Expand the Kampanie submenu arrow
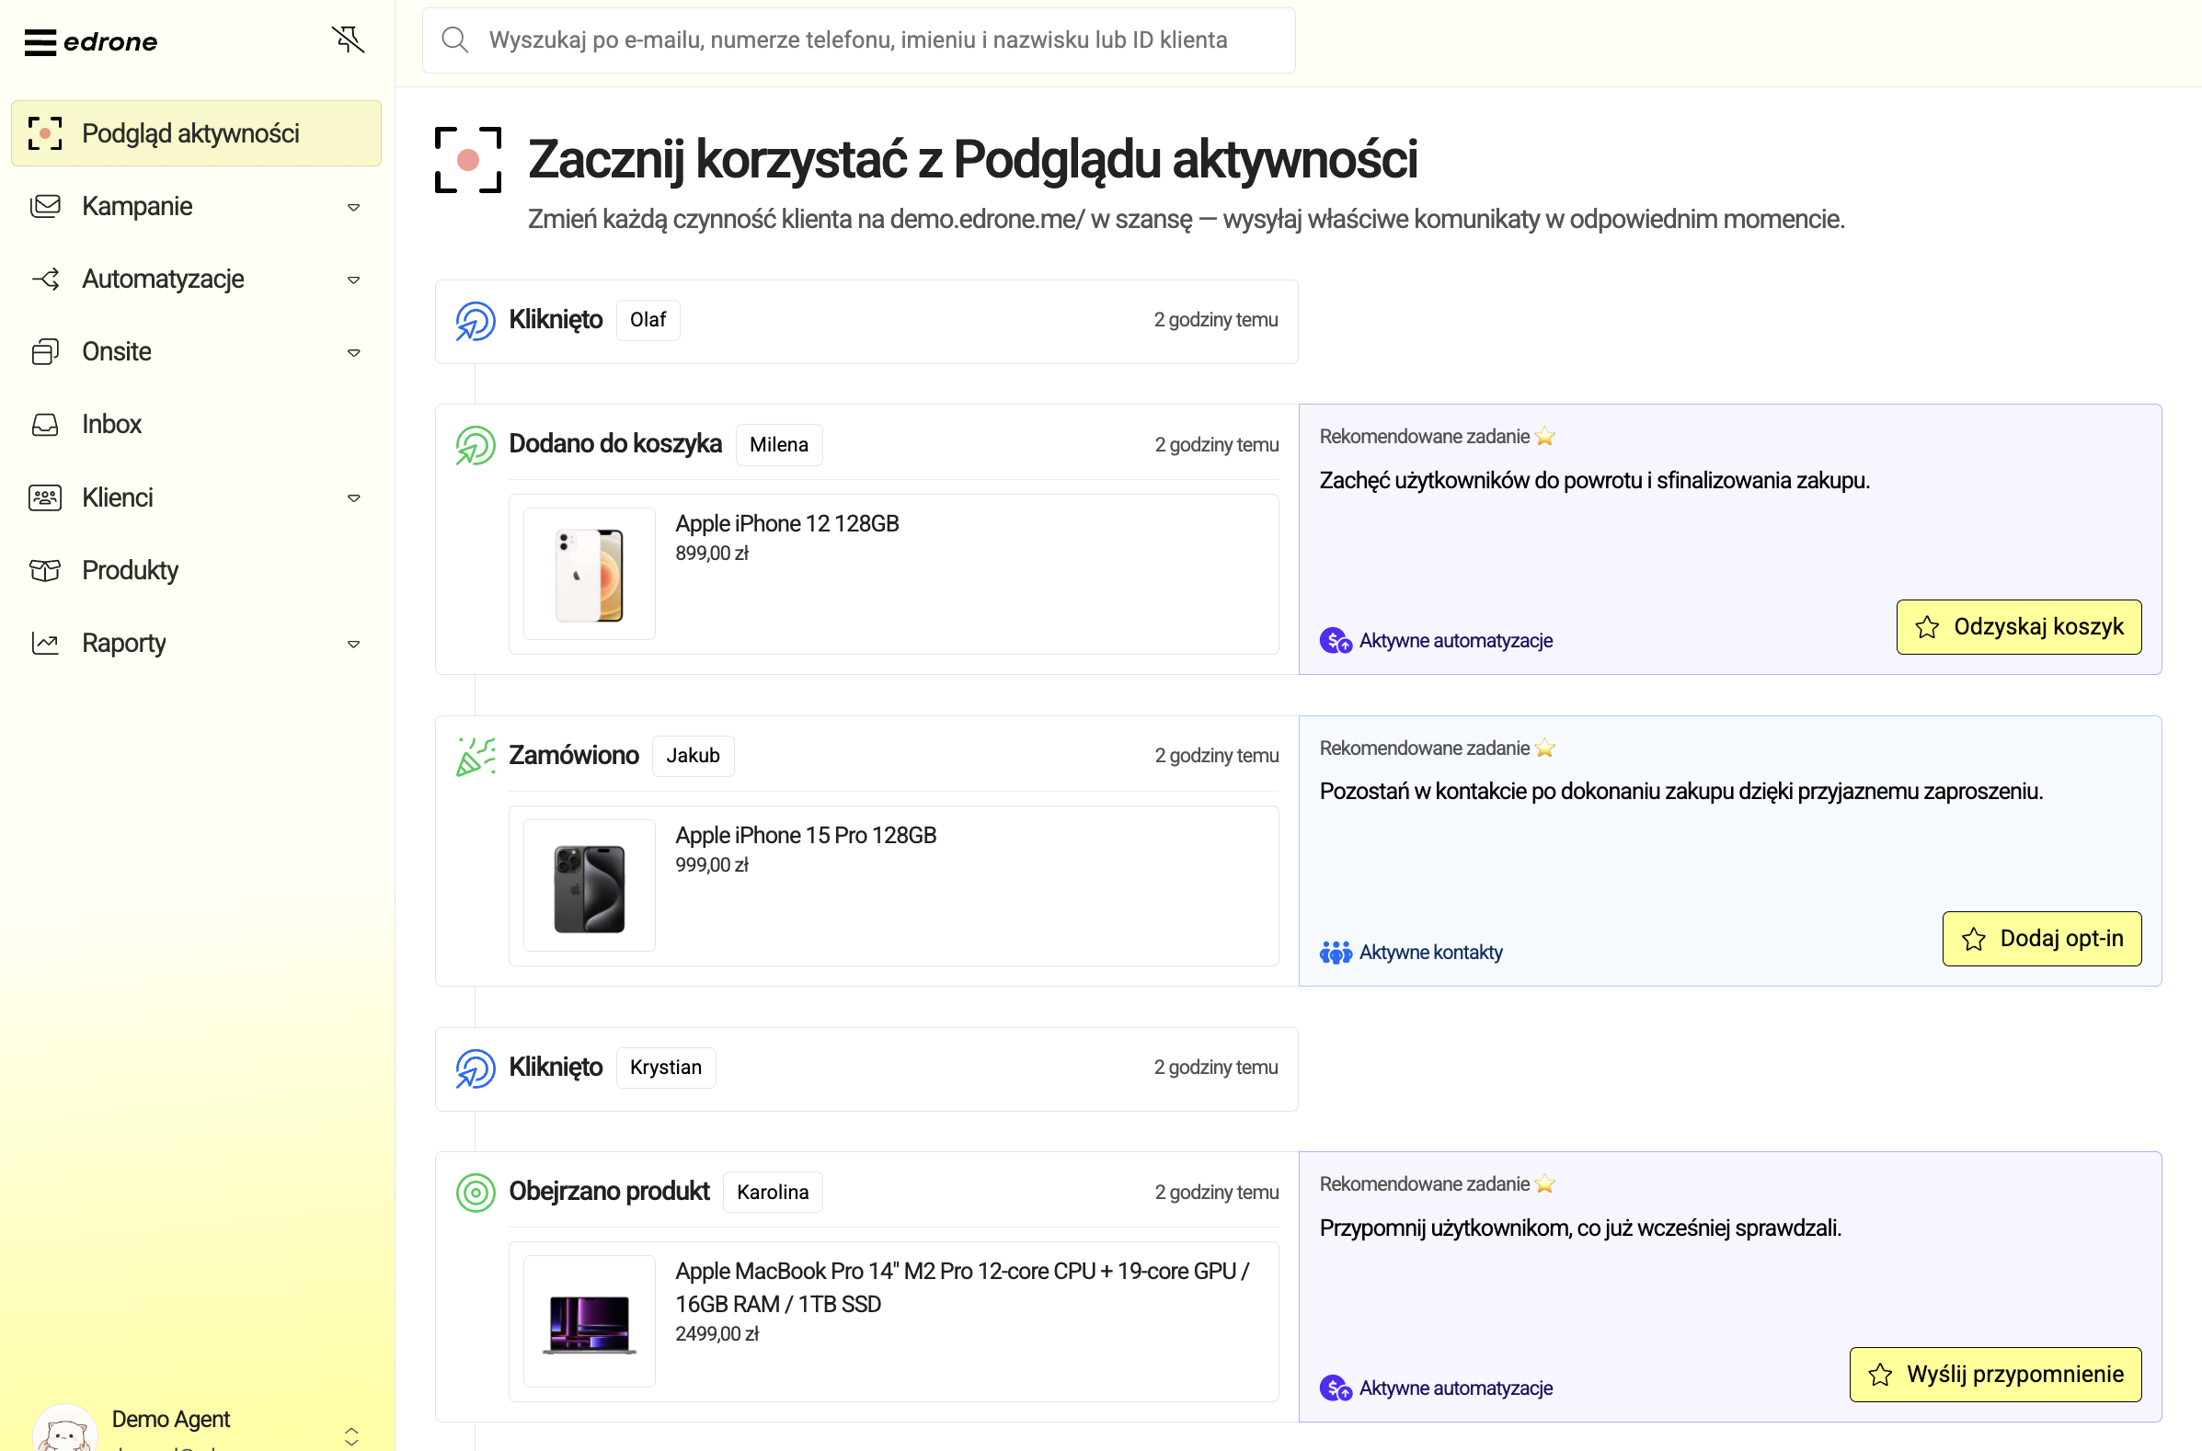Screen dimensions: 2202x1451 point(353,207)
